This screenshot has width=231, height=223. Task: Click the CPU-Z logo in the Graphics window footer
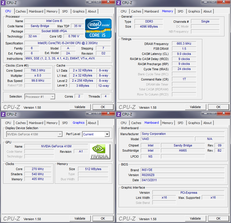tap(11, 219)
